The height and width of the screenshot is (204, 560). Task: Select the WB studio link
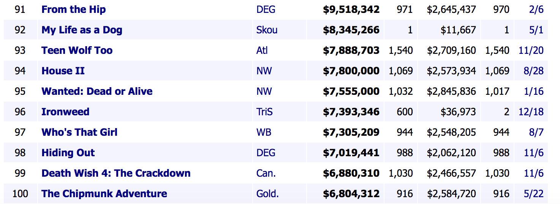pos(264,132)
